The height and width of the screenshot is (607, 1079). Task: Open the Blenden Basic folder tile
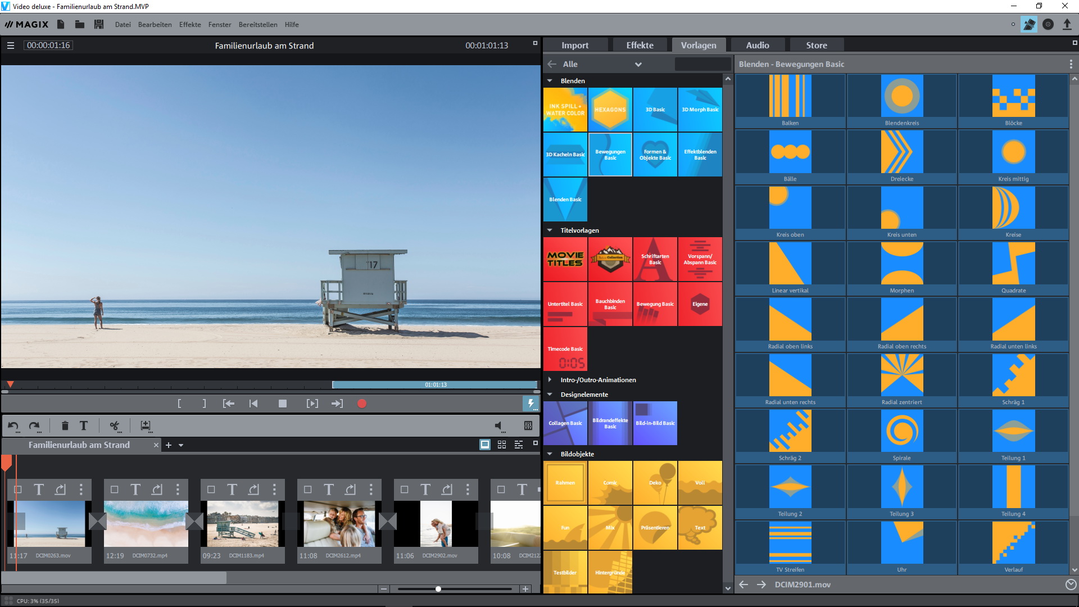tap(565, 200)
